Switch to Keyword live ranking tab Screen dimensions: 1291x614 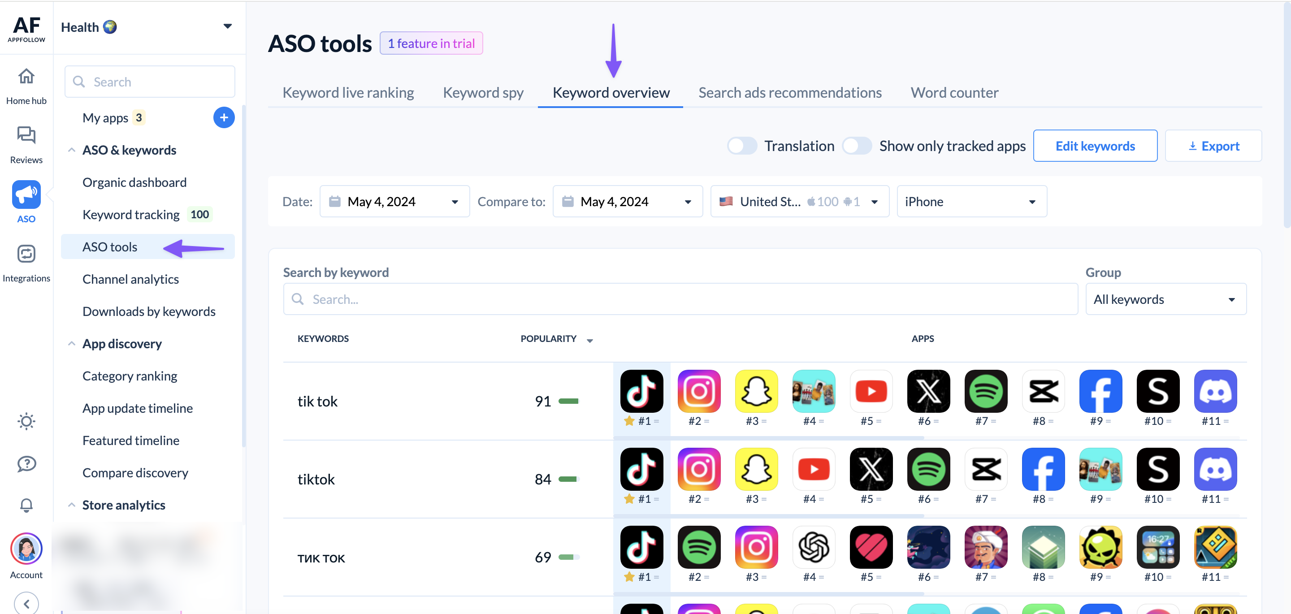tap(348, 93)
